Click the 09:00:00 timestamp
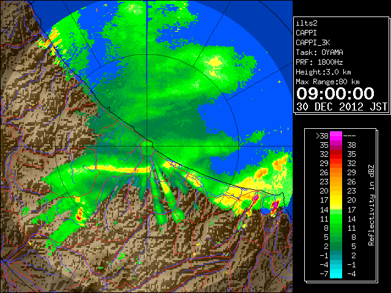391x293 pixels. coord(335,93)
